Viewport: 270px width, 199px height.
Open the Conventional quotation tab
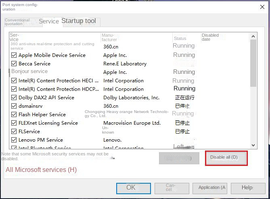tap(17, 22)
